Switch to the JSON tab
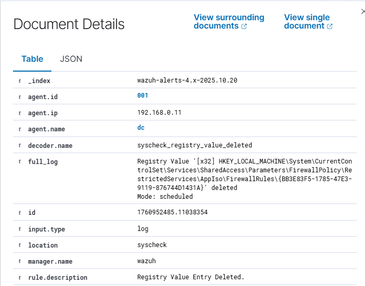365x286 pixels. pos(71,59)
